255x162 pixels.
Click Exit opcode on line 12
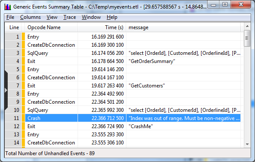(x=31, y=126)
